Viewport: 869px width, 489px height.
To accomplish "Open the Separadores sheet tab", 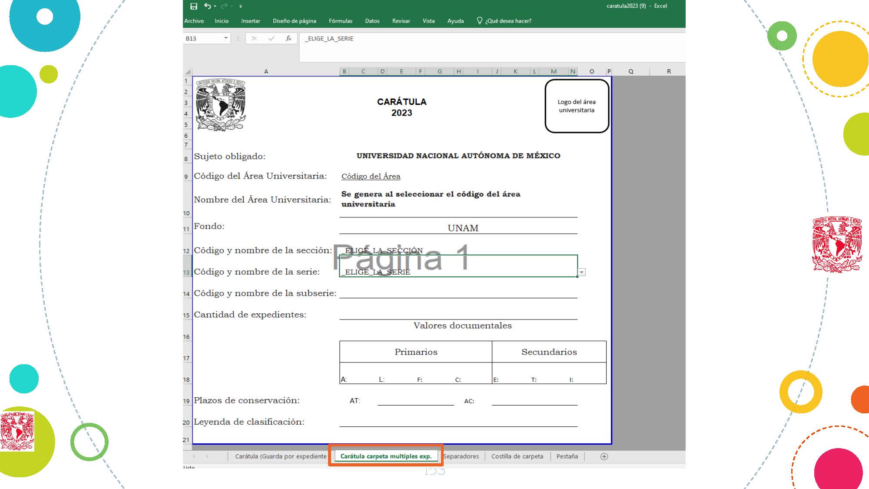I will (461, 456).
